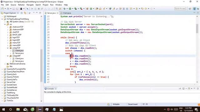Viewport: 200px width, 112px height.
Task: Open the Debug button dropdown arrow
Action: (67, 9)
